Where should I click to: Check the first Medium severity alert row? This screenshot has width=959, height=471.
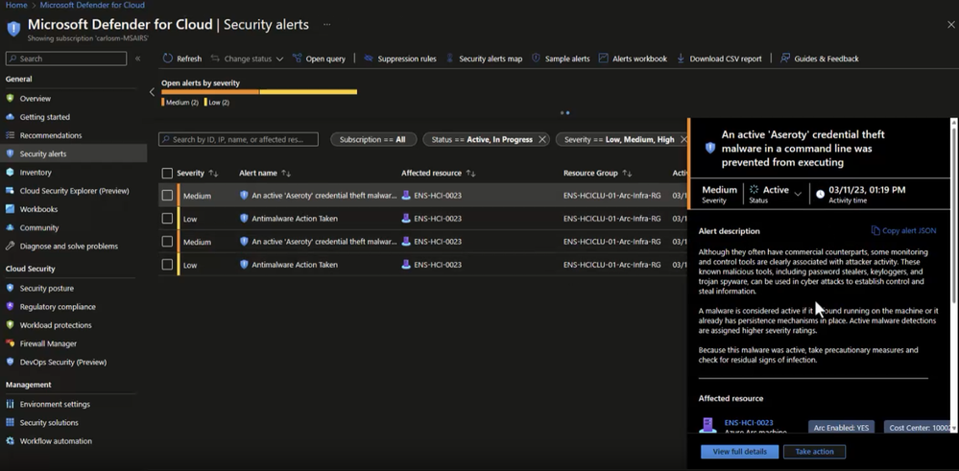pyautogui.click(x=167, y=196)
